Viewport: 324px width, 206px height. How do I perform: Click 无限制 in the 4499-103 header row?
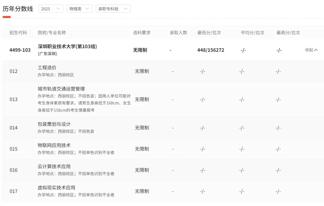(140, 50)
